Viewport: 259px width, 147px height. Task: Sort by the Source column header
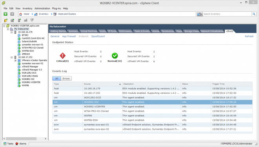[x=102, y=84]
